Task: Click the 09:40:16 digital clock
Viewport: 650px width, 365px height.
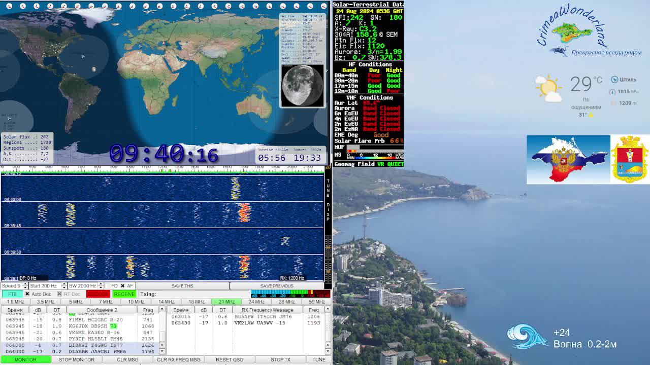Action: click(164, 154)
